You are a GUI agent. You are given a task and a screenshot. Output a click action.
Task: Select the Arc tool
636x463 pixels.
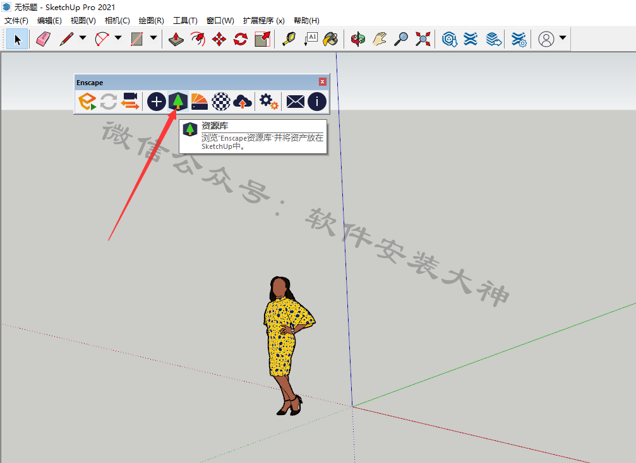pos(102,39)
